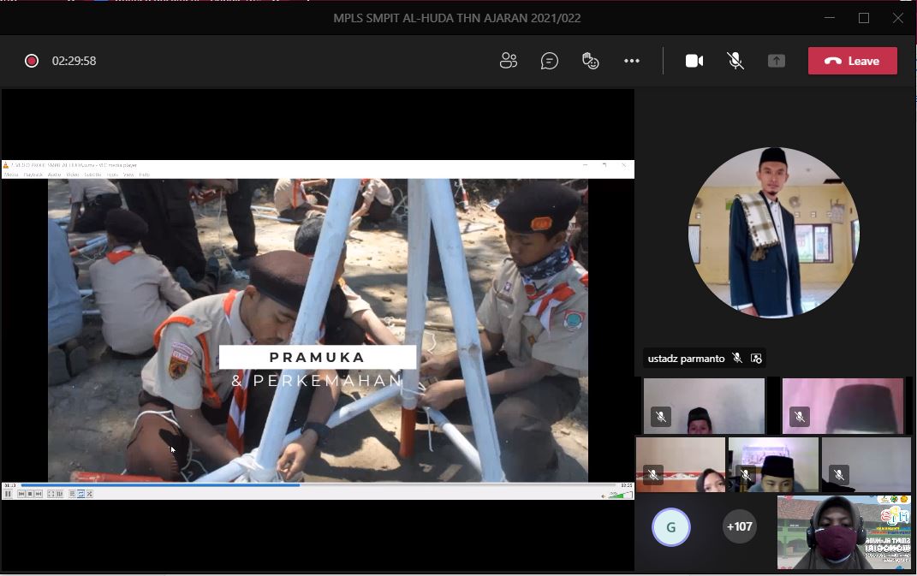Open the raise hand reactions icon
This screenshot has width=917, height=576.
590,61
